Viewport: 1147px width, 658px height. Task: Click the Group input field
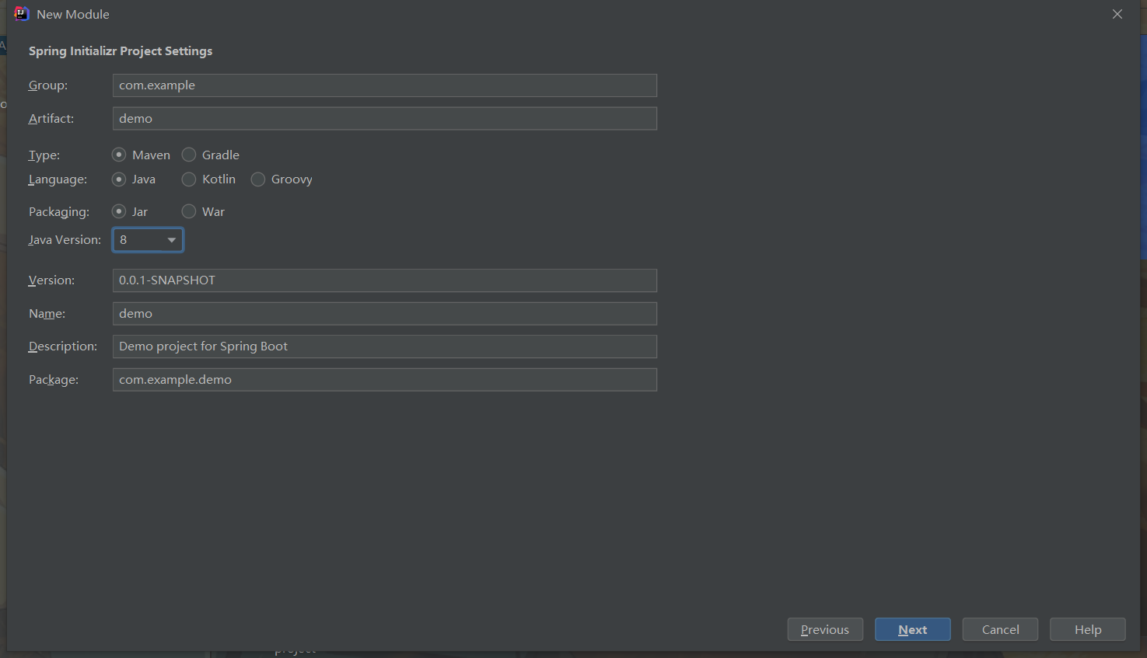coord(385,85)
